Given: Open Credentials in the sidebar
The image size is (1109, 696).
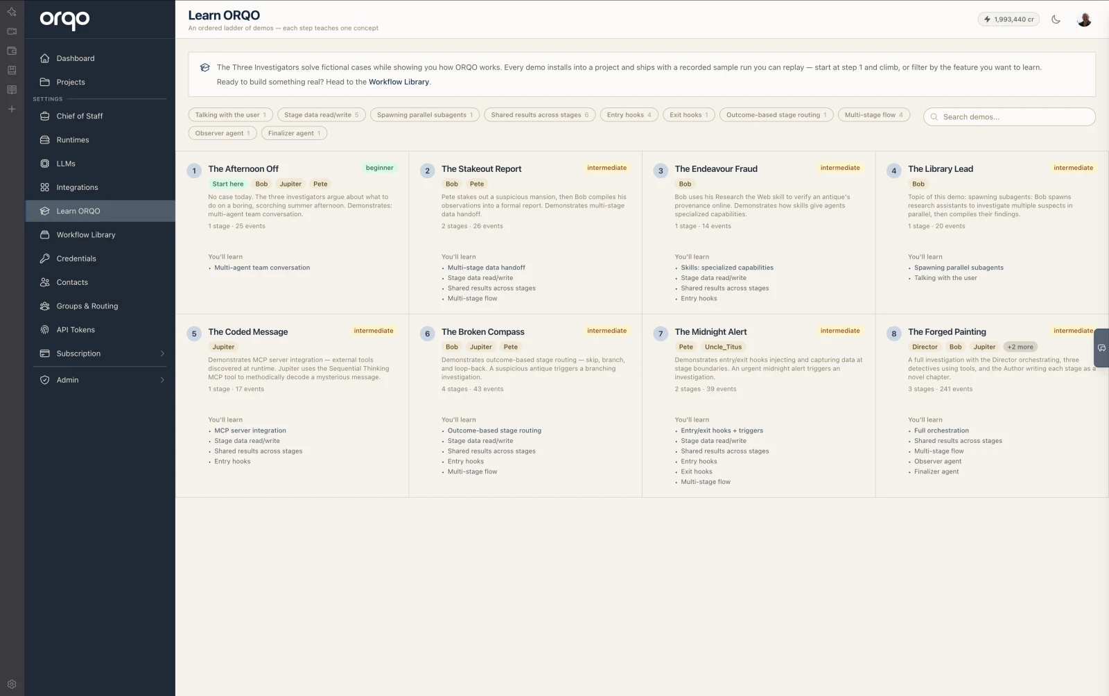Looking at the screenshot, I should 101,259.
